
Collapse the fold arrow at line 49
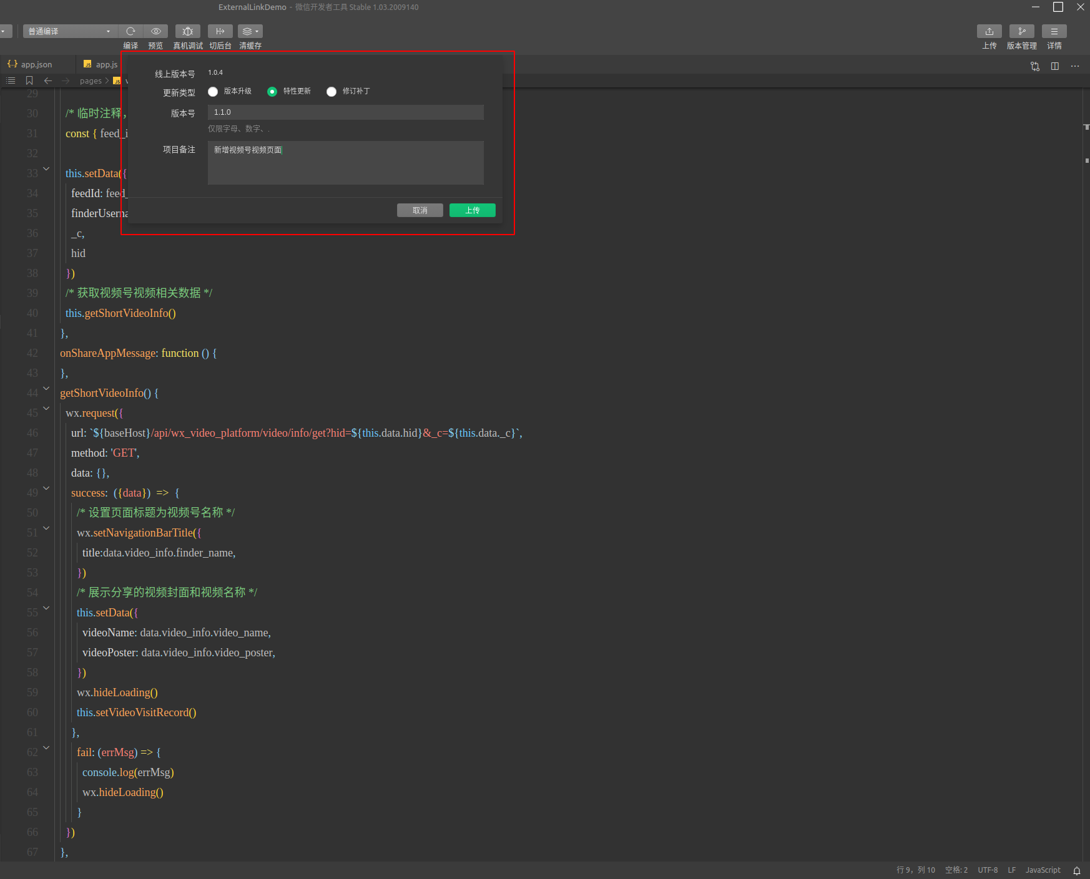point(46,488)
